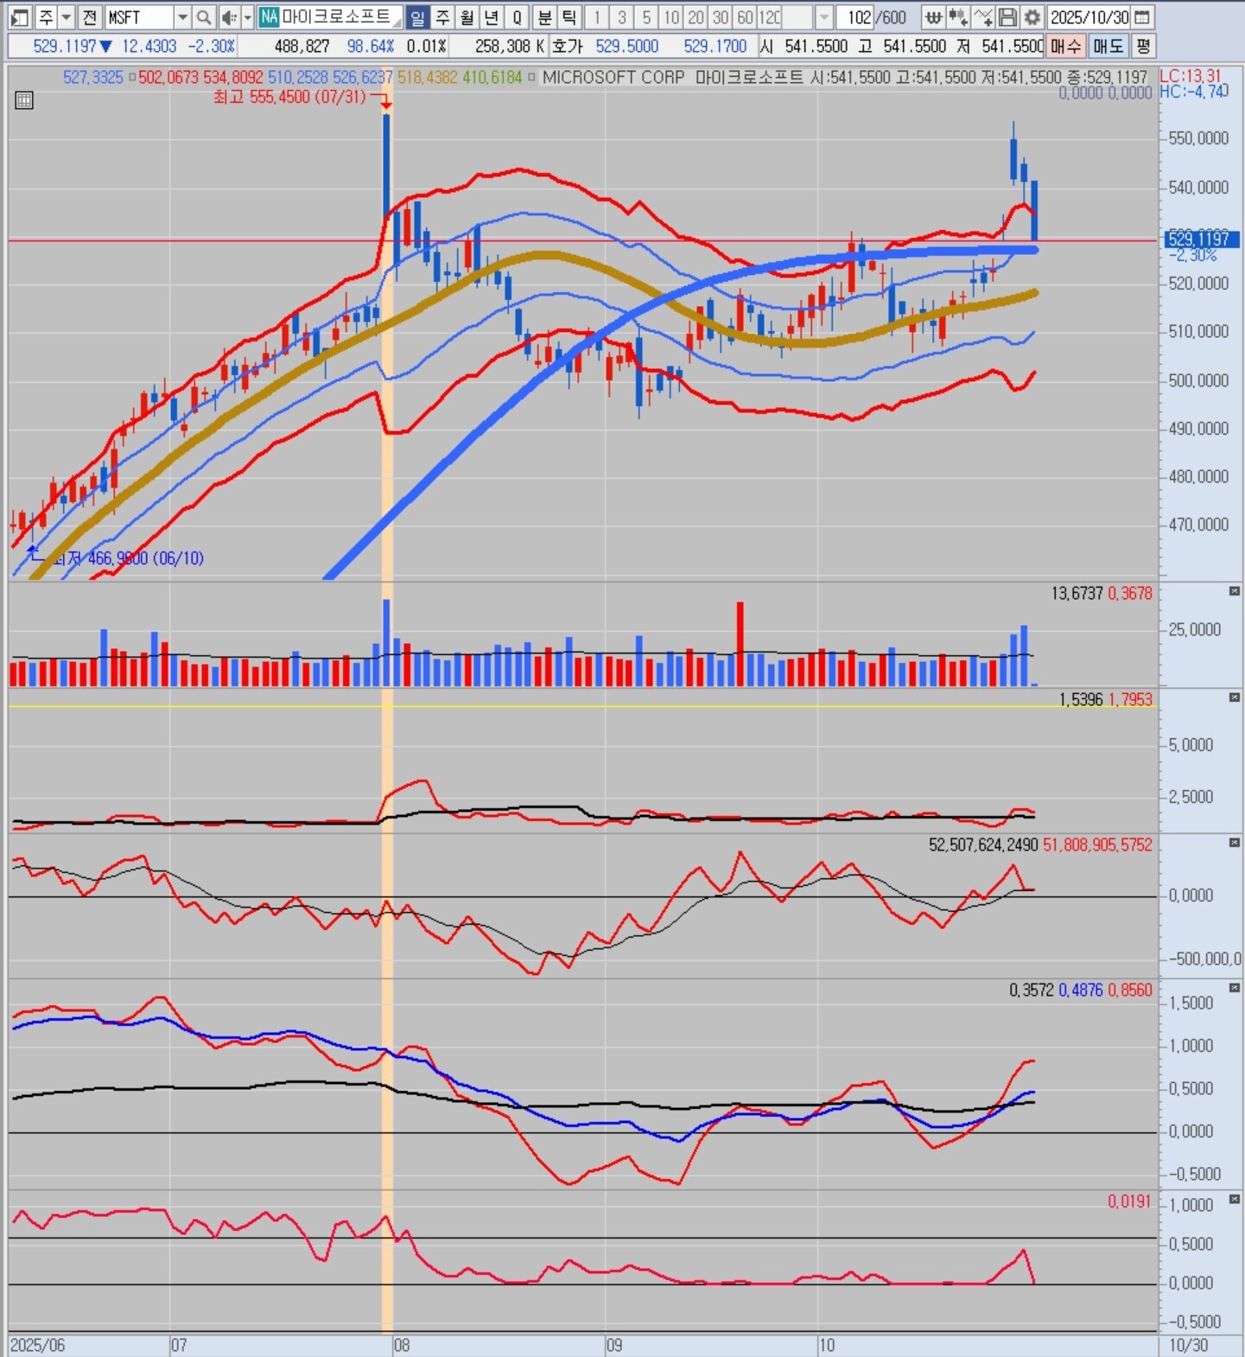Image resolution: width=1245 pixels, height=1357 pixels.
Task: Click the 0,0191 indicator panel corner button
Action: (x=1235, y=1200)
